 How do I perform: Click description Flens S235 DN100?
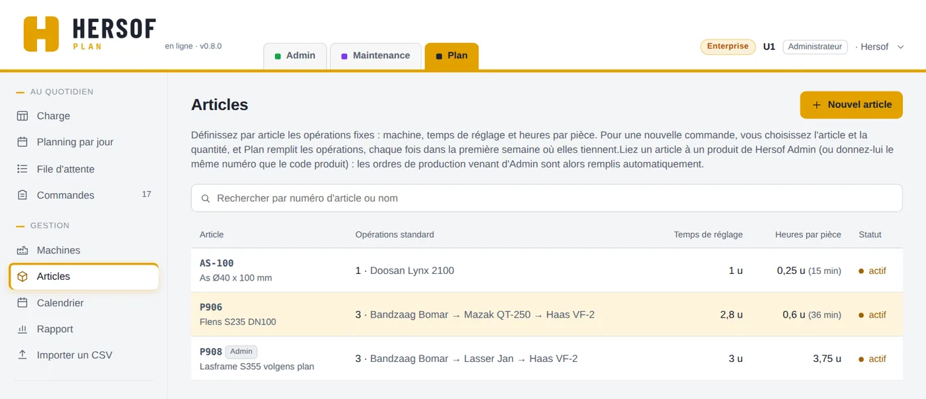pyautogui.click(x=237, y=322)
